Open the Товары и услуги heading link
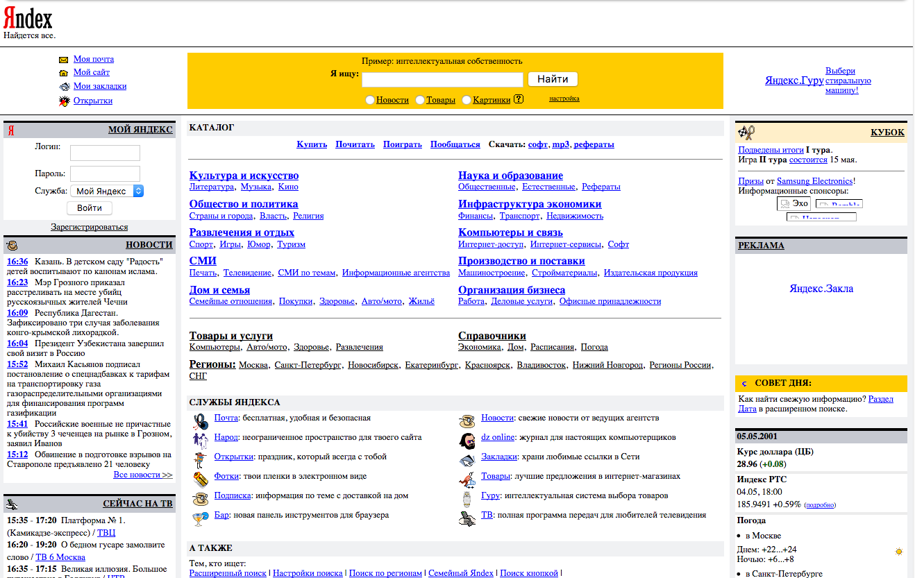This screenshot has width=915, height=578. click(231, 336)
